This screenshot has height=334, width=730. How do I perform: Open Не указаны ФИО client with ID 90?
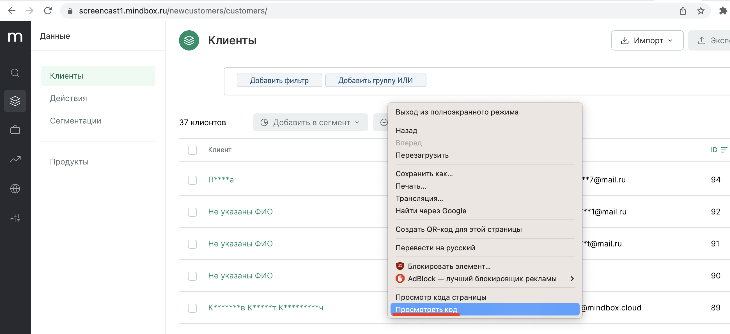point(240,276)
